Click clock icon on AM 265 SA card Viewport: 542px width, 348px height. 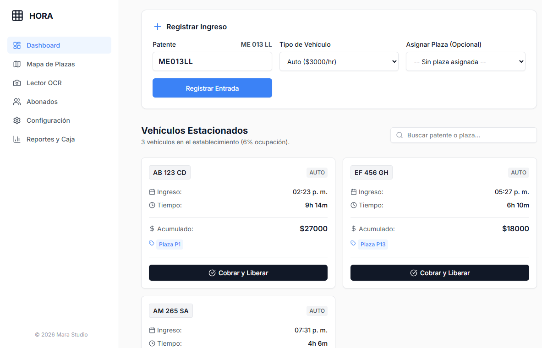click(152, 343)
